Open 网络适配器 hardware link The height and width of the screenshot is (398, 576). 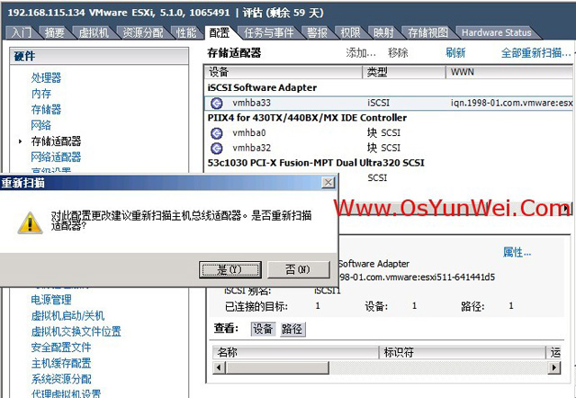point(56,157)
